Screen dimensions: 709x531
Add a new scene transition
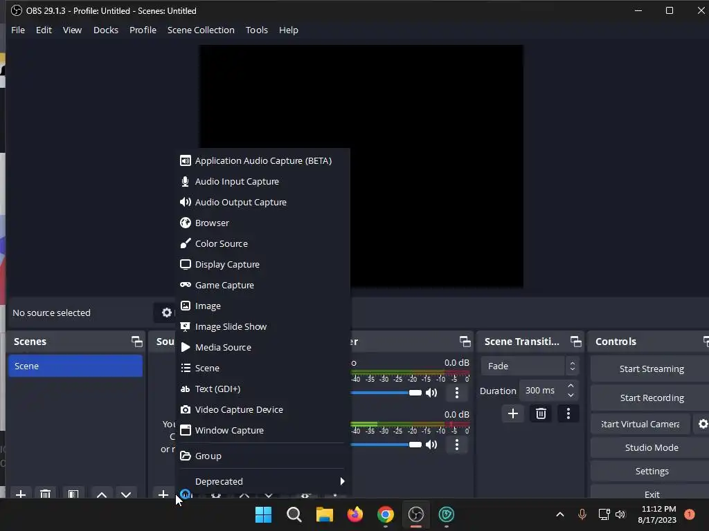coord(513,413)
